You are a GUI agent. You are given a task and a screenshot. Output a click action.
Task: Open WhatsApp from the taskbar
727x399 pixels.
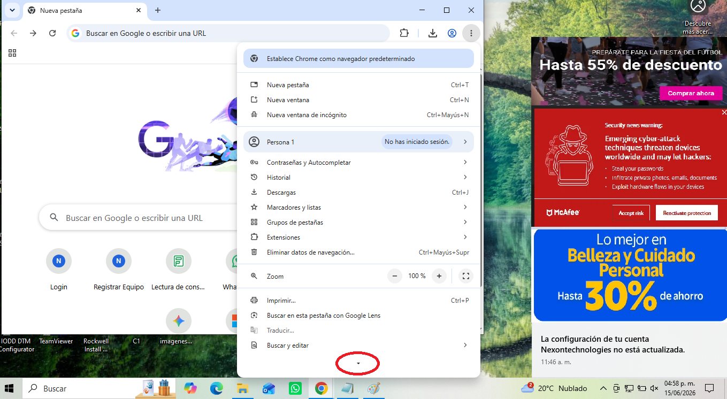[295, 388]
